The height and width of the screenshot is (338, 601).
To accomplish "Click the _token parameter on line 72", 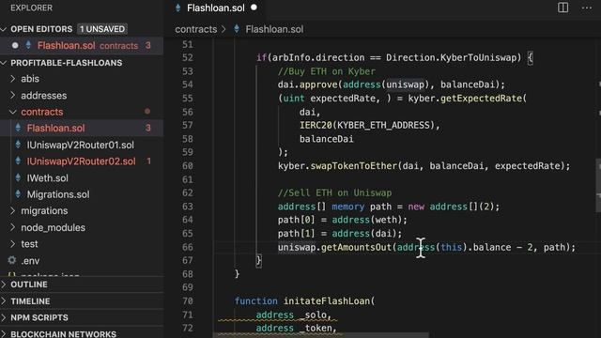I will (316, 329).
